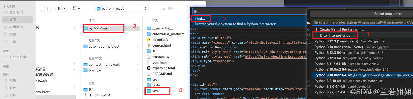Expand the api_test_framework folder chevron
This screenshot has height=99, width=413.
(137, 64)
